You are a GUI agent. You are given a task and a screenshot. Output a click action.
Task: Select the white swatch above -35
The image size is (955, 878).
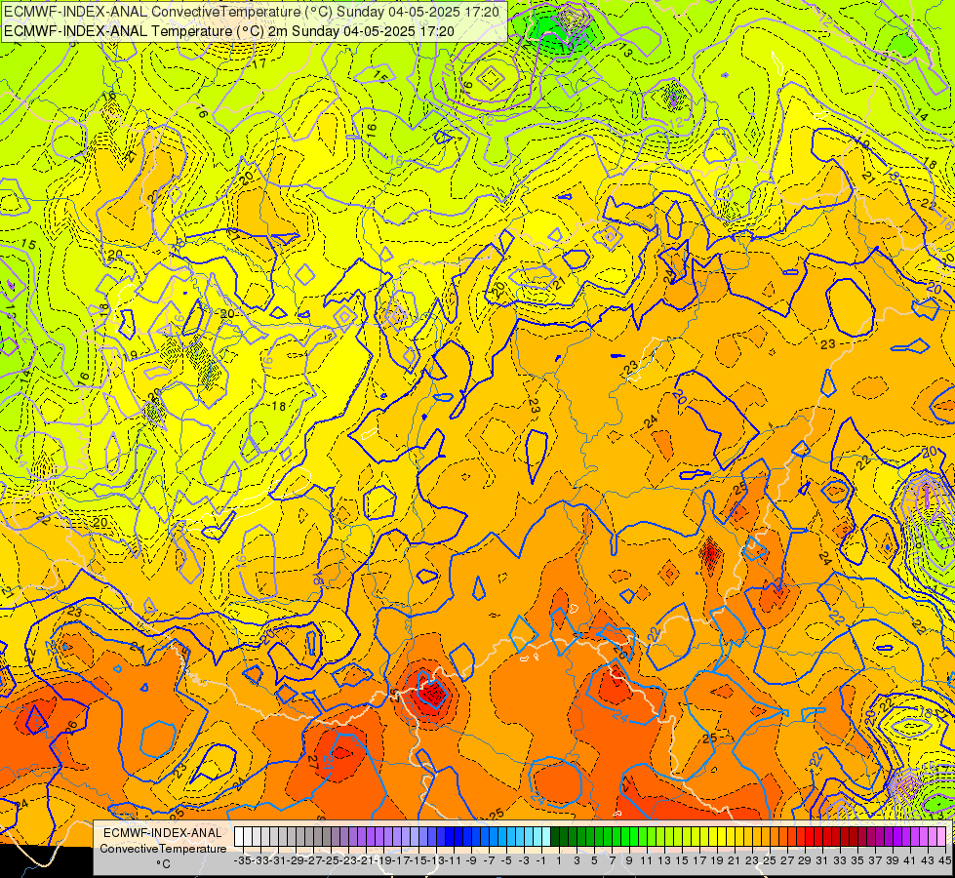239,836
